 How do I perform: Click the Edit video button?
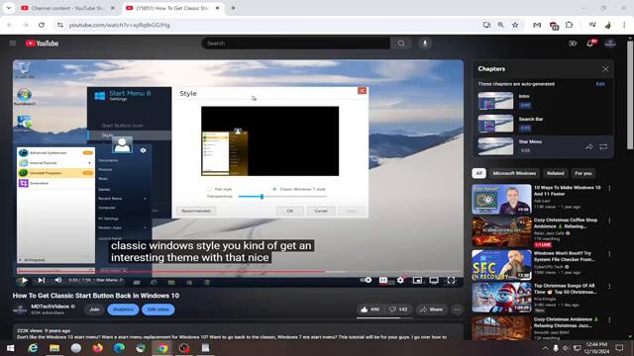click(x=158, y=310)
